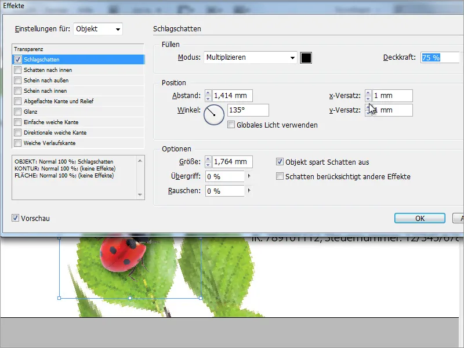Enable Direktionale weiche Kante checkbox
This screenshot has height=348, width=464.
[x=18, y=132]
